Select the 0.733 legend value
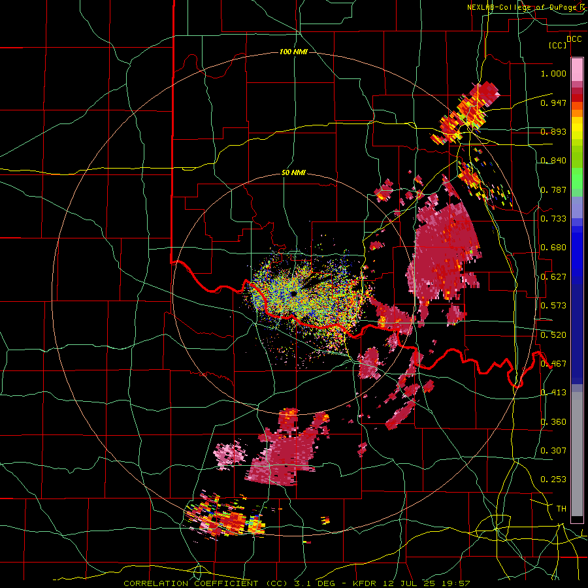Screen dimensions: 588x588 click(553, 219)
